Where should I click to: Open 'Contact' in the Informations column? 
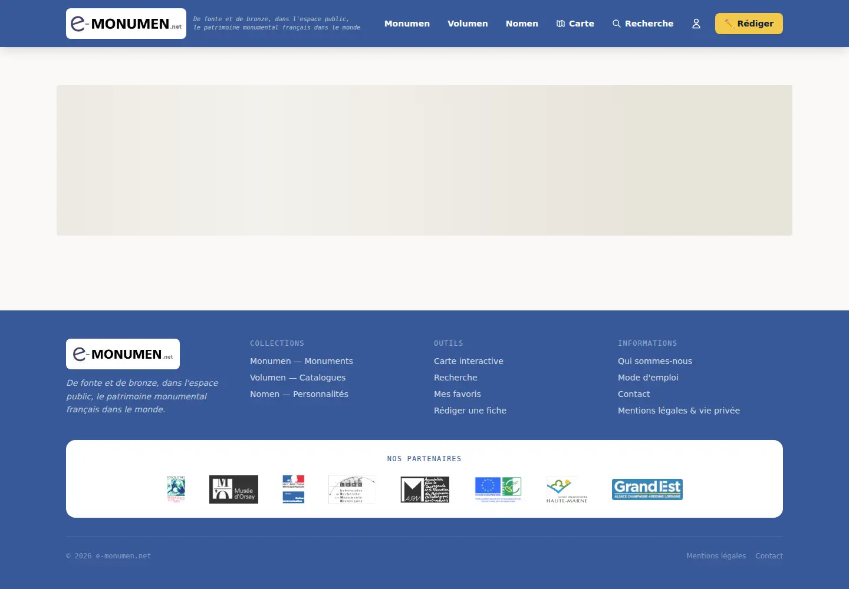tap(634, 394)
